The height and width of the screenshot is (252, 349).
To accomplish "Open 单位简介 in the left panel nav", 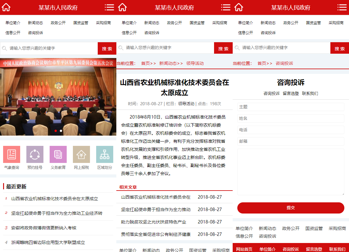I will [x=13, y=23].
